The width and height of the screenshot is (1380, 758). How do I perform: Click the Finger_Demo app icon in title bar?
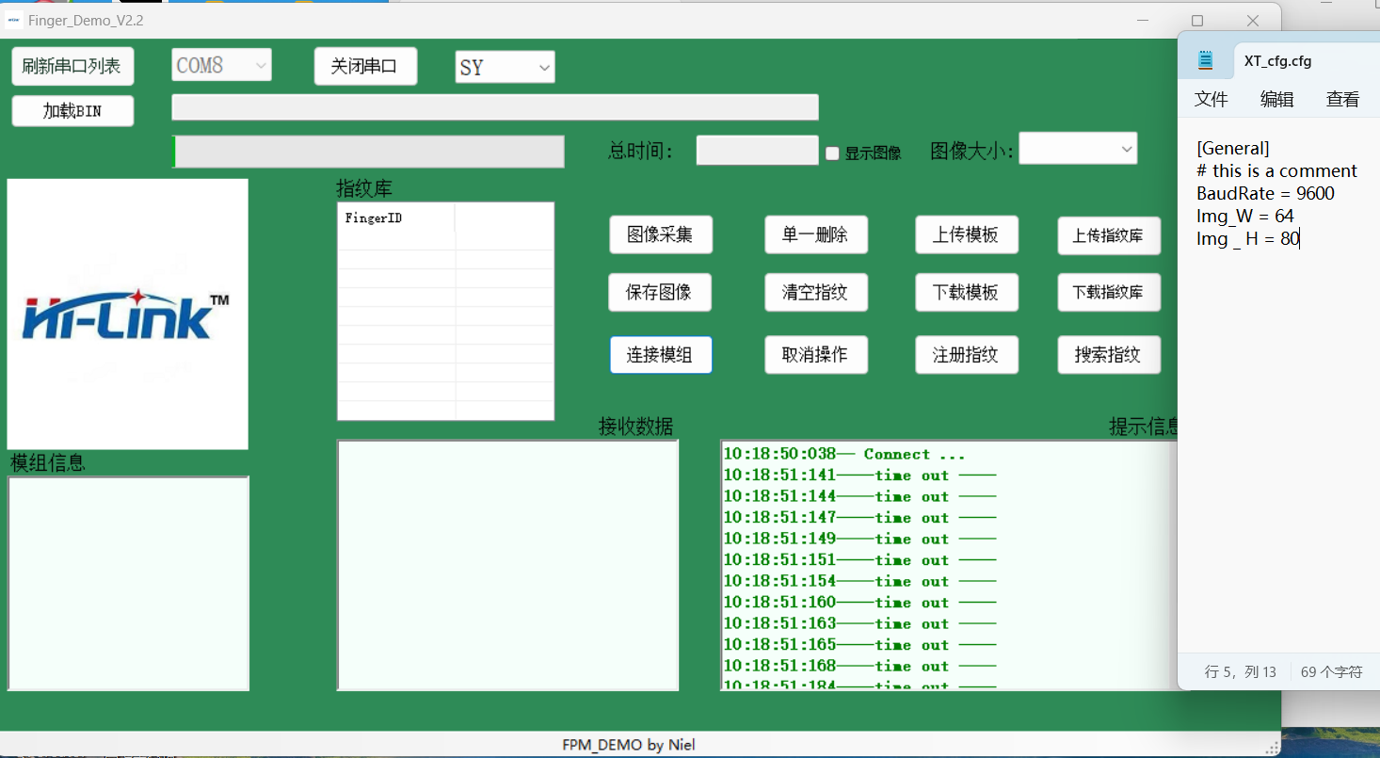click(x=14, y=20)
